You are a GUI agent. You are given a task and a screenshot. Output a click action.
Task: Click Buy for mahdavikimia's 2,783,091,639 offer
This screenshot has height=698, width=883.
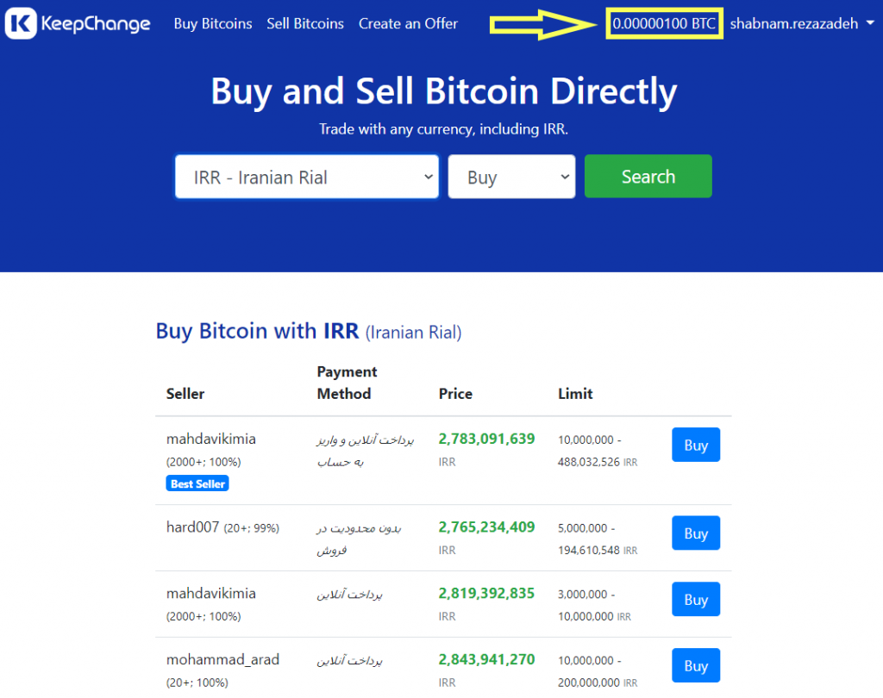695,446
